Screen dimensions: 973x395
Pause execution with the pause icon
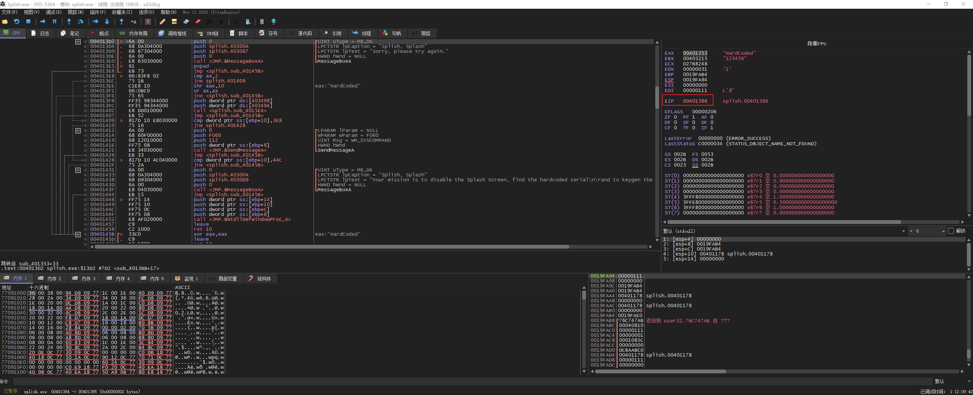click(x=54, y=22)
